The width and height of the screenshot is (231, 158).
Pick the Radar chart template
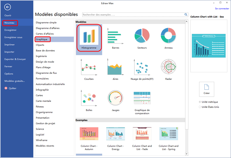pos(168,69)
